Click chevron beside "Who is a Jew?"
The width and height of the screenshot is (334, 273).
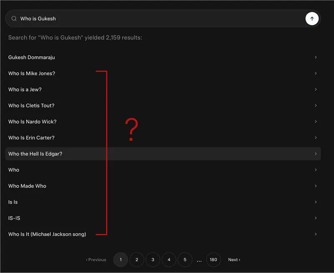click(x=316, y=90)
